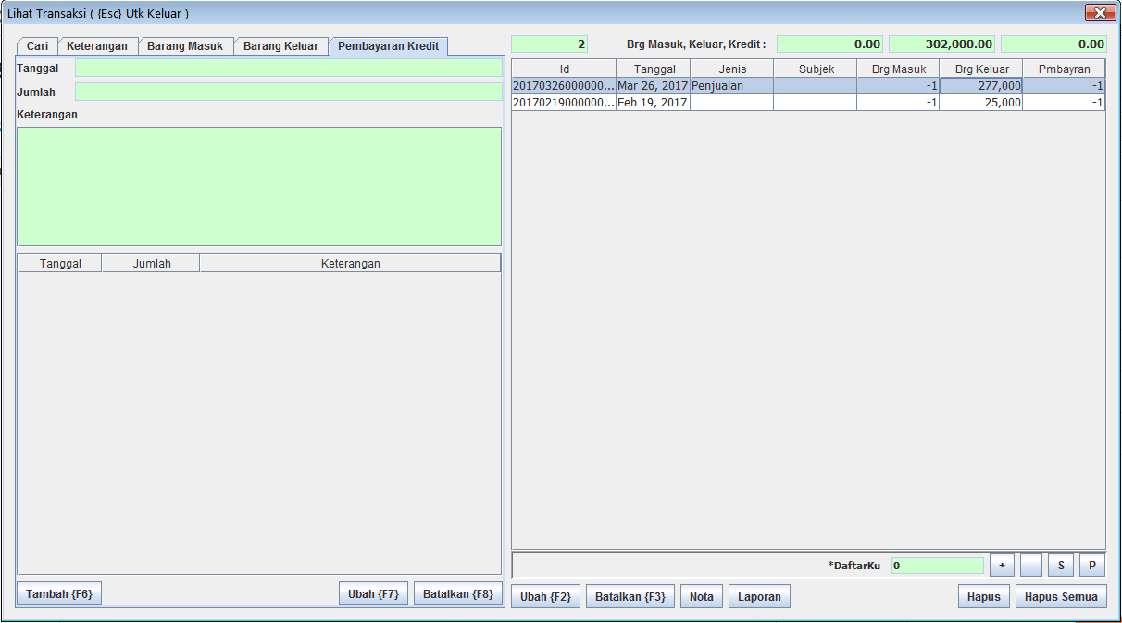This screenshot has width=1122, height=623.
Task: Click the Ubah {F2} button
Action: click(545, 597)
